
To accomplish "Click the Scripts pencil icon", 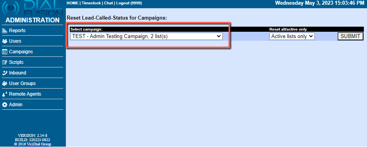I will [5, 62].
